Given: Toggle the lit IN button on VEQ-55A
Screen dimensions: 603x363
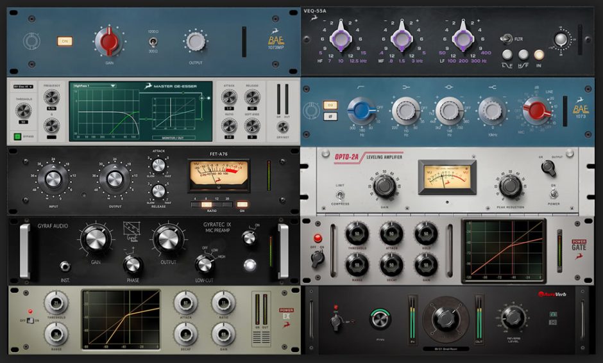Looking at the screenshot, I should point(539,54).
